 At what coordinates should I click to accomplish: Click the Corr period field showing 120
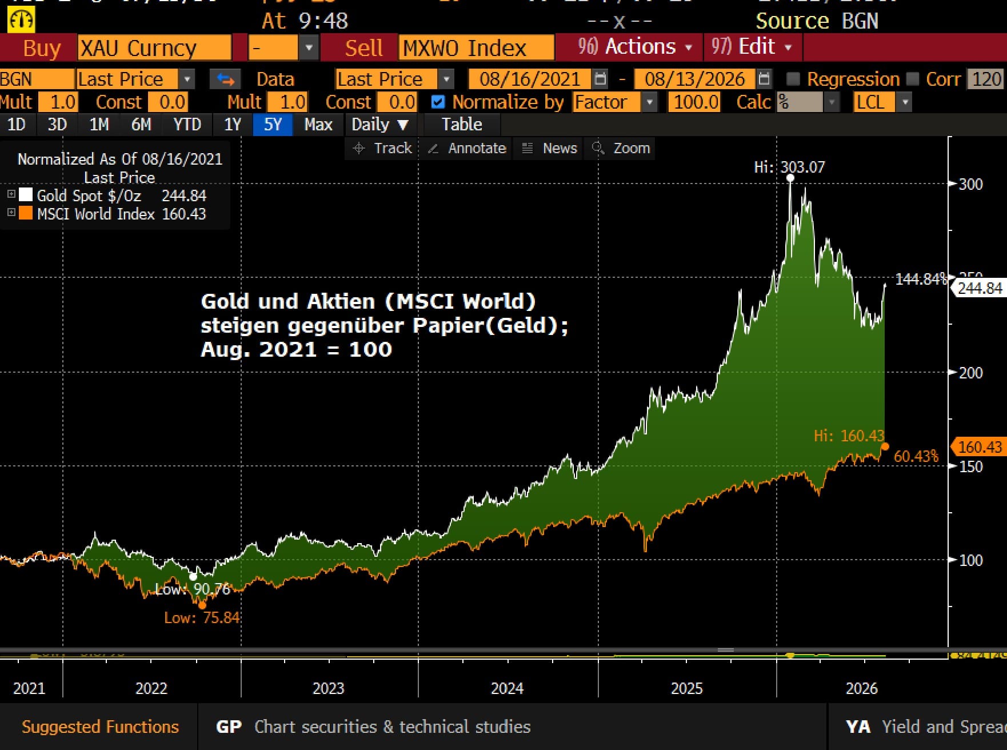pyautogui.click(x=986, y=79)
